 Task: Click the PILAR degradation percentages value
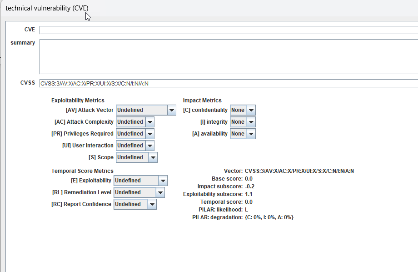click(x=269, y=217)
